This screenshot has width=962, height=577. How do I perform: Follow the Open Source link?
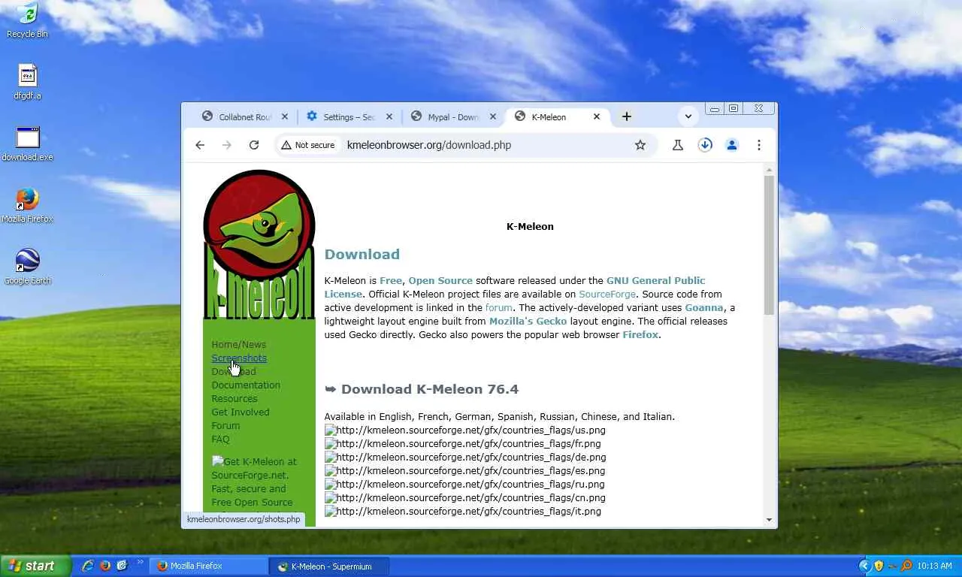(440, 280)
